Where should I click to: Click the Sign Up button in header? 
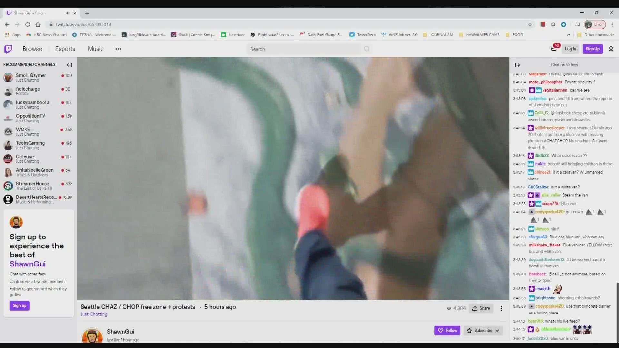point(593,49)
